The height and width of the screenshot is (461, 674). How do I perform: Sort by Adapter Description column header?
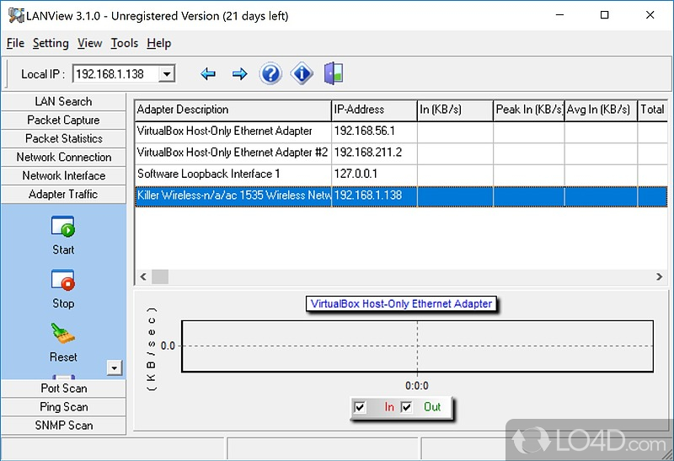pyautogui.click(x=233, y=110)
